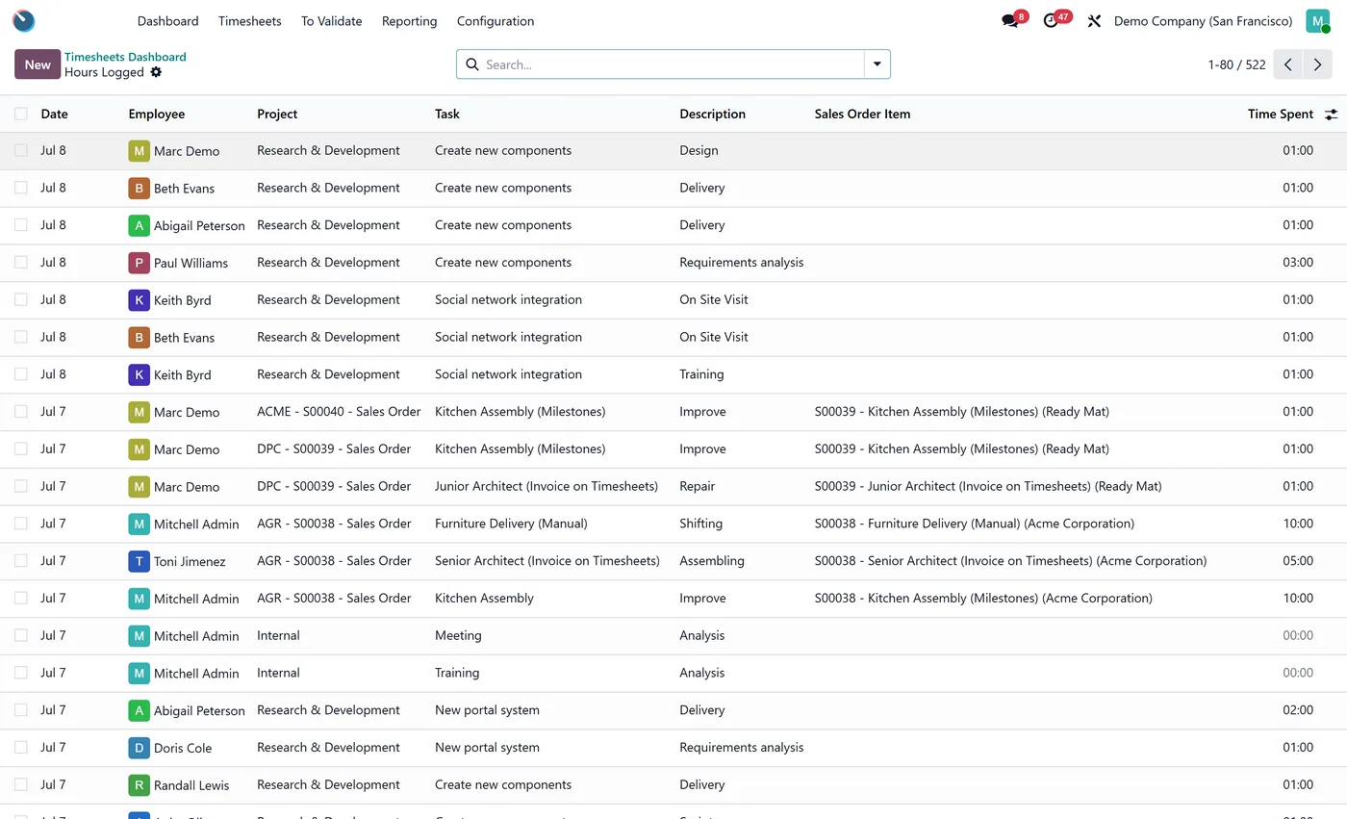The width and height of the screenshot is (1347, 819).
Task: Click 'Senior Architect (Invoice on Timesheets)' task cell
Action: (x=547, y=560)
